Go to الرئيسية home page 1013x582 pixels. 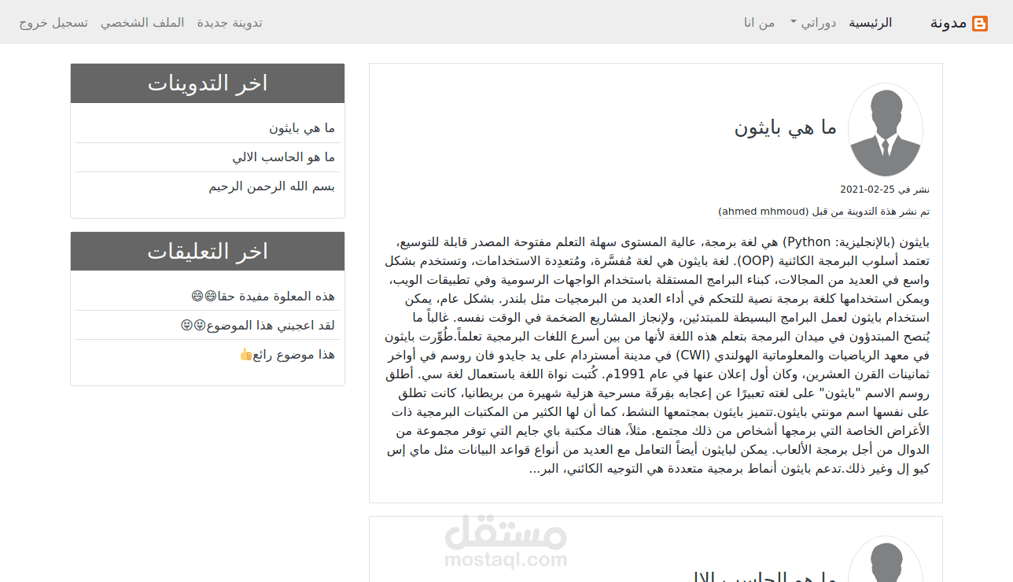(x=871, y=23)
